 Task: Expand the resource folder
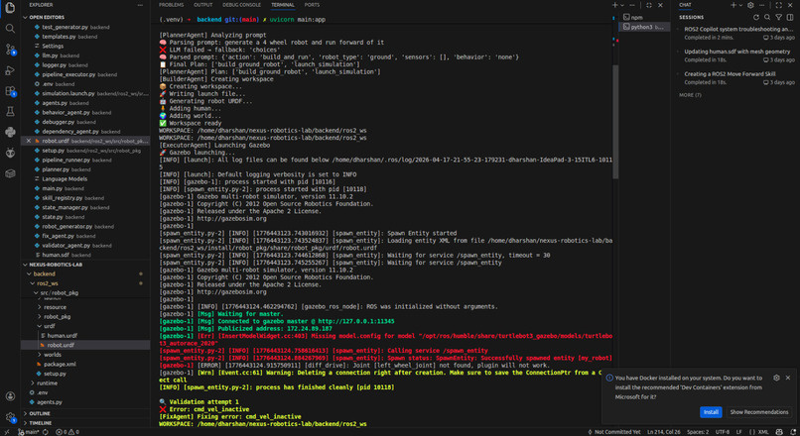point(85,307)
